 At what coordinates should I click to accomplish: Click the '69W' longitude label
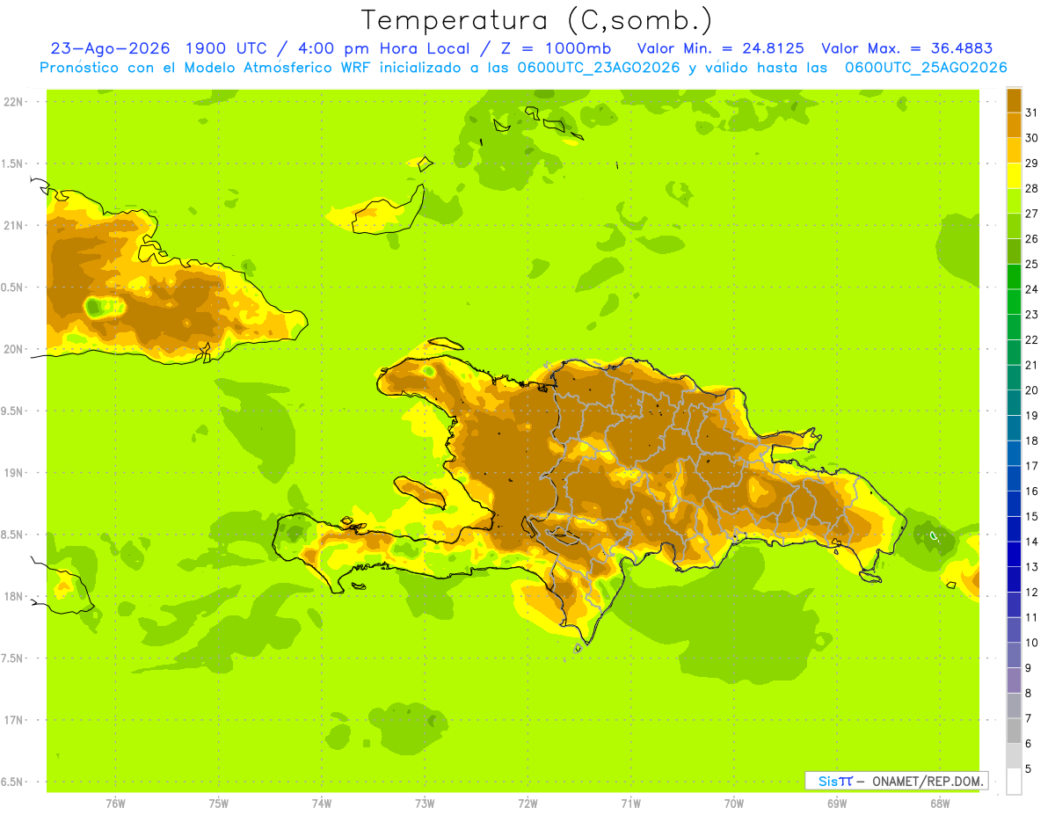pyautogui.click(x=837, y=804)
